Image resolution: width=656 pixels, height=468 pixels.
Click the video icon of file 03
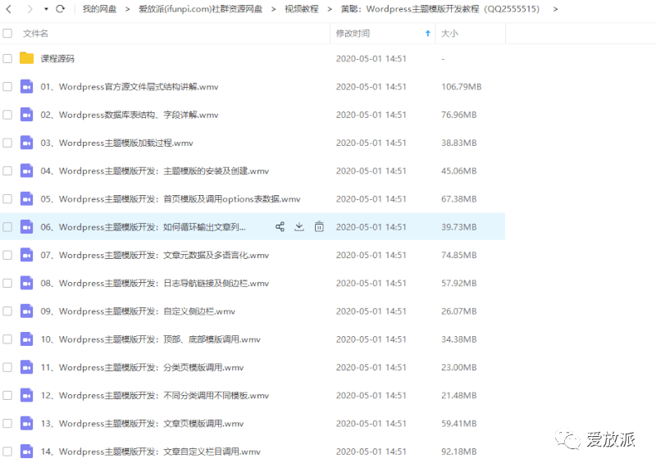pos(27,143)
